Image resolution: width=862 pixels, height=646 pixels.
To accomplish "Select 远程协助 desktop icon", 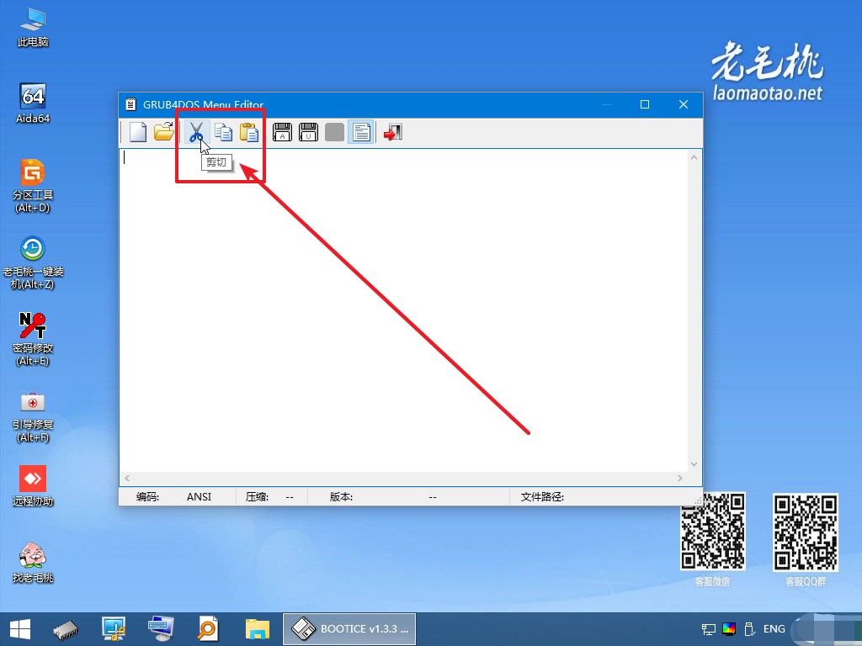I will click(x=33, y=485).
